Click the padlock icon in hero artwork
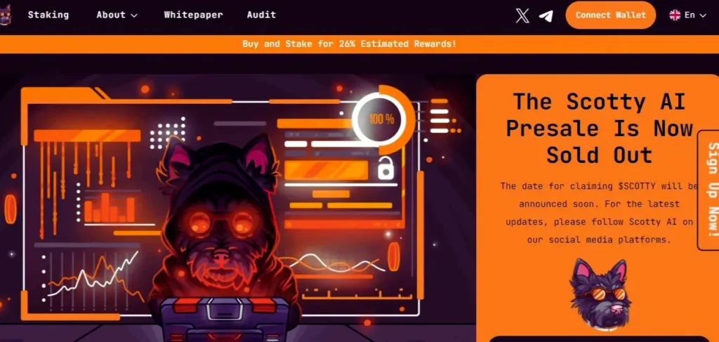 pyautogui.click(x=385, y=168)
